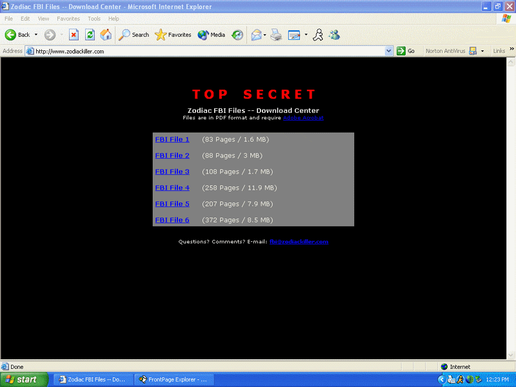This screenshot has width=516, height=387.
Task: Click the Edit page toolbar icon
Action: pos(294,35)
